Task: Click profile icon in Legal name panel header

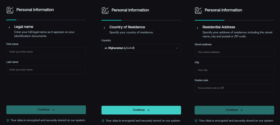Action: [x=10, y=10]
